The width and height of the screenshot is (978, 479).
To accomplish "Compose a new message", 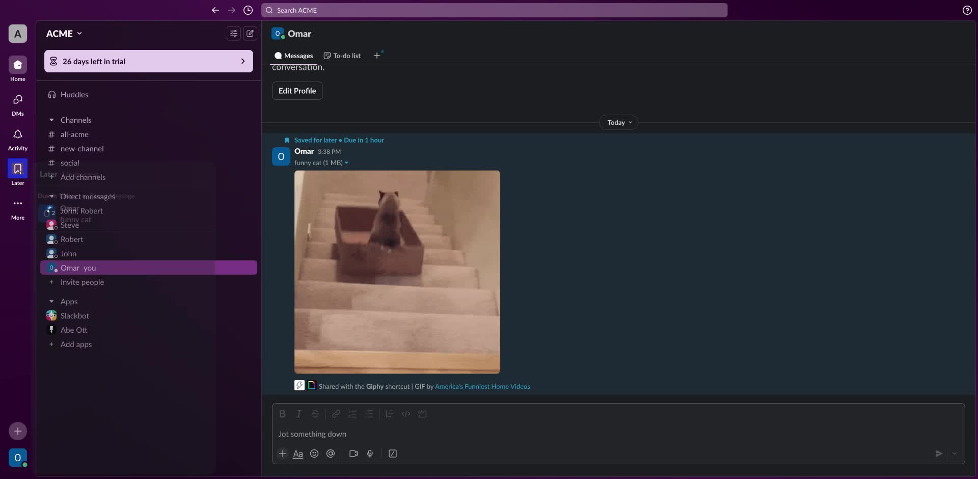I will 250,33.
